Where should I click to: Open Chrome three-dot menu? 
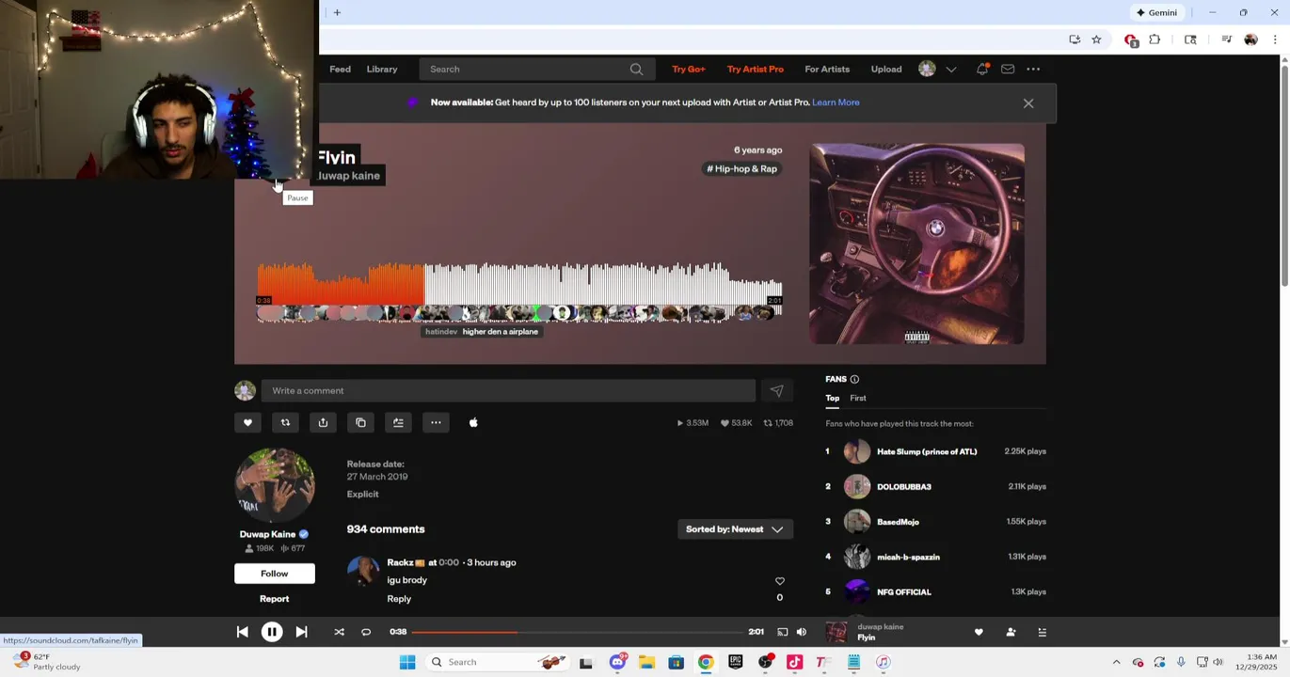click(x=1275, y=39)
